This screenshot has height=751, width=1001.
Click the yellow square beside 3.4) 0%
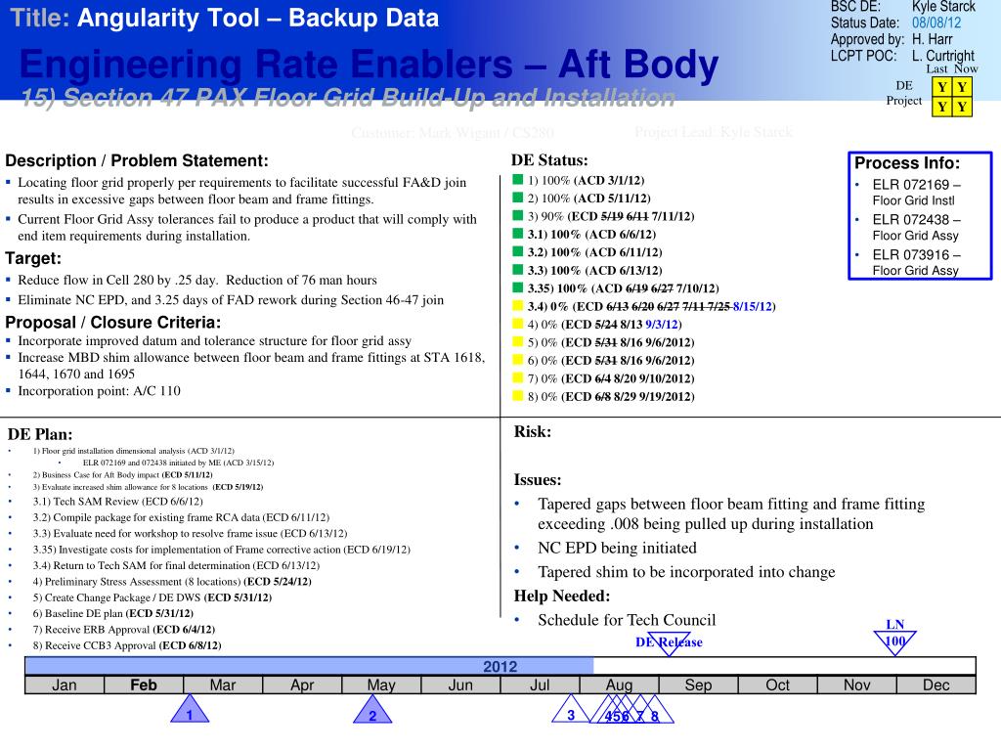[518, 305]
